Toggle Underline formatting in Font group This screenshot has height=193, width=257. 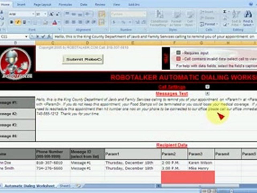[x=24, y=22]
